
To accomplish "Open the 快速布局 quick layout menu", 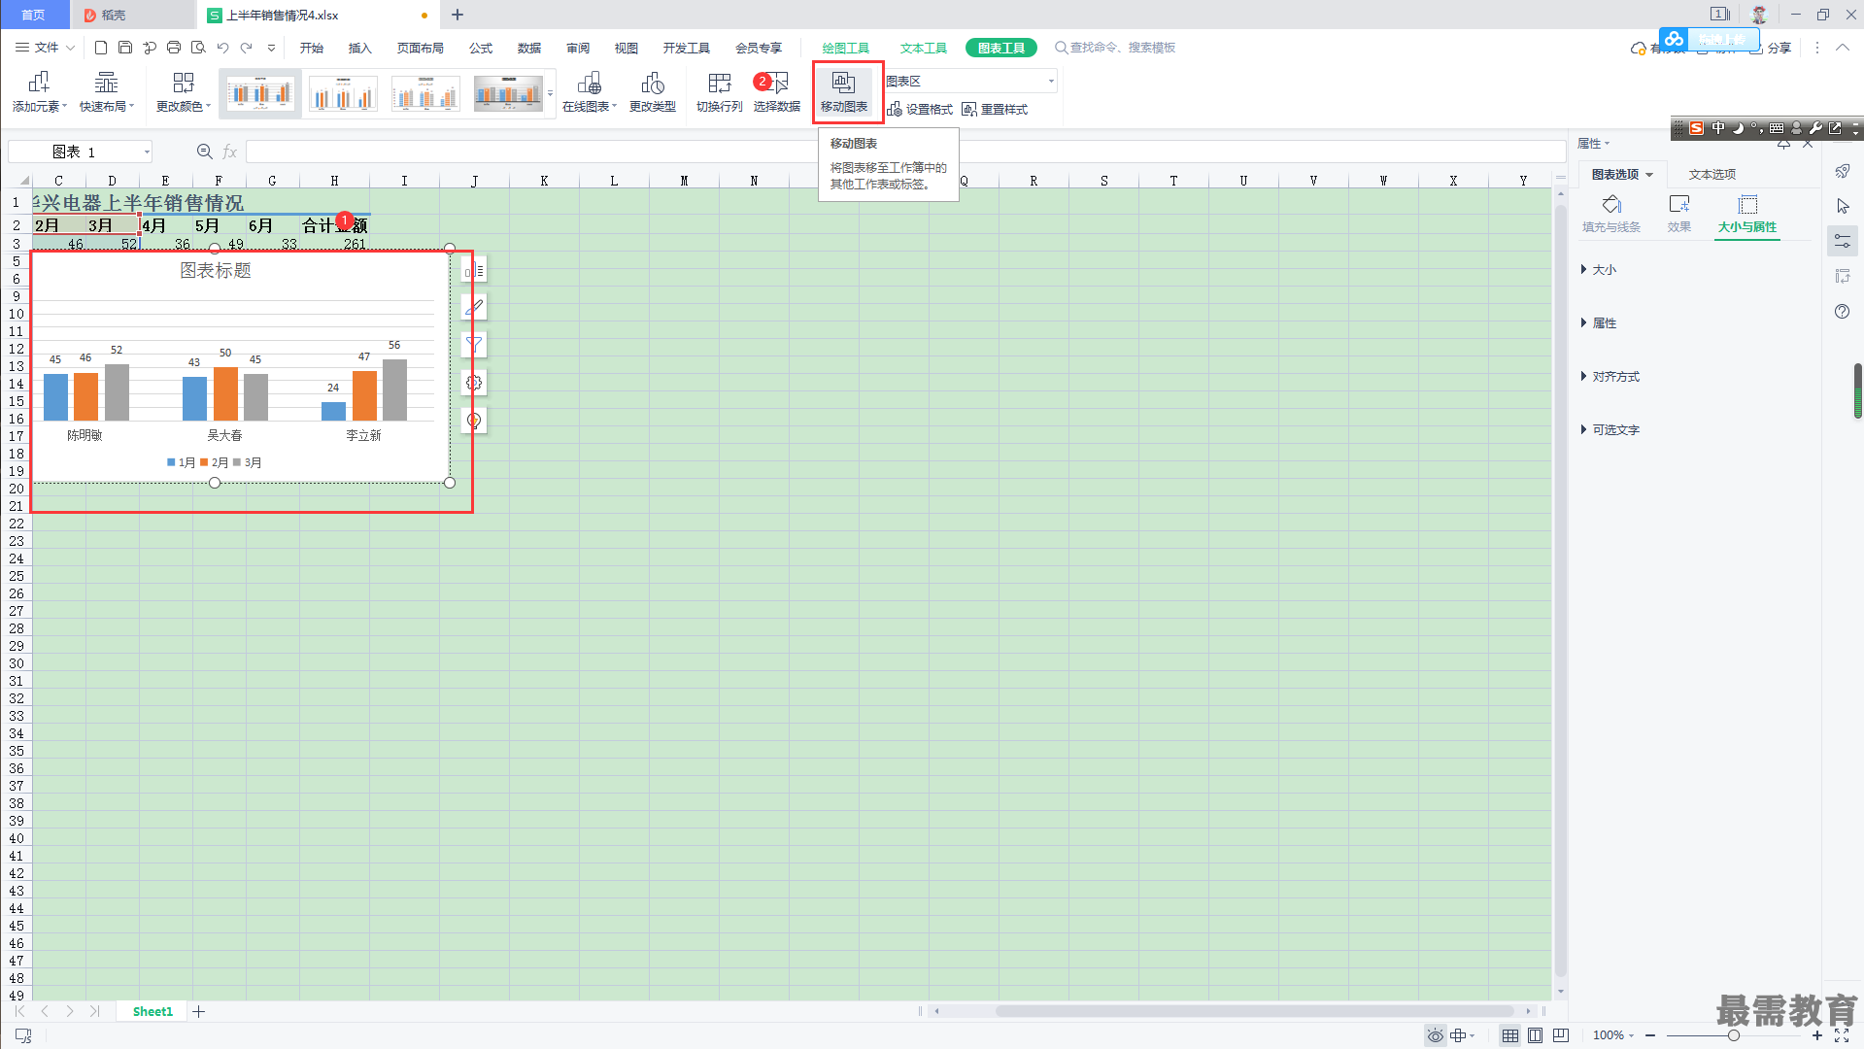I will (107, 92).
